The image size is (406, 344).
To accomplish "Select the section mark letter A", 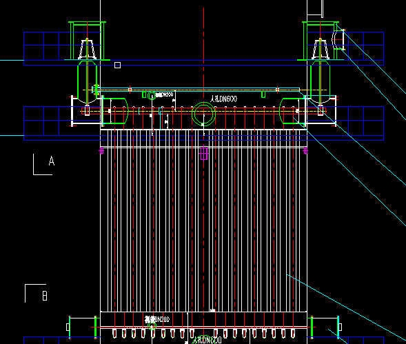I will pos(52,161).
